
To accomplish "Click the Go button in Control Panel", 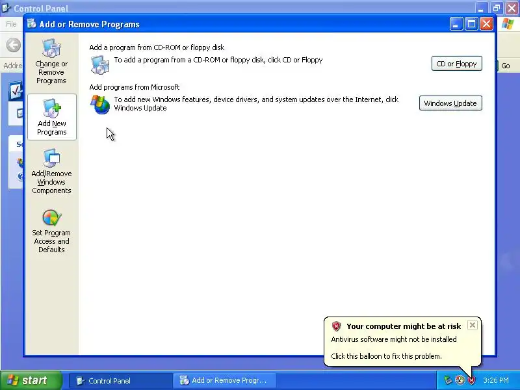I will coord(505,66).
